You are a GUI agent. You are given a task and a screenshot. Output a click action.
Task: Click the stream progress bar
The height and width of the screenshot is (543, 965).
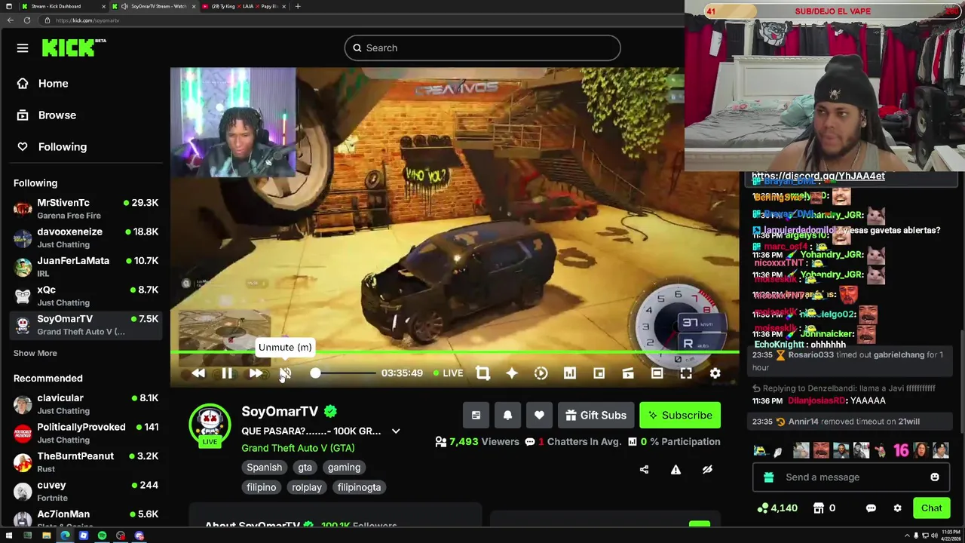pos(455,352)
